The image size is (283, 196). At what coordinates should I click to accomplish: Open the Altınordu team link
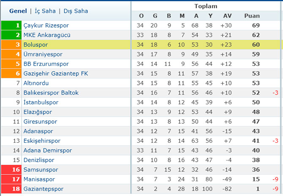(36, 83)
